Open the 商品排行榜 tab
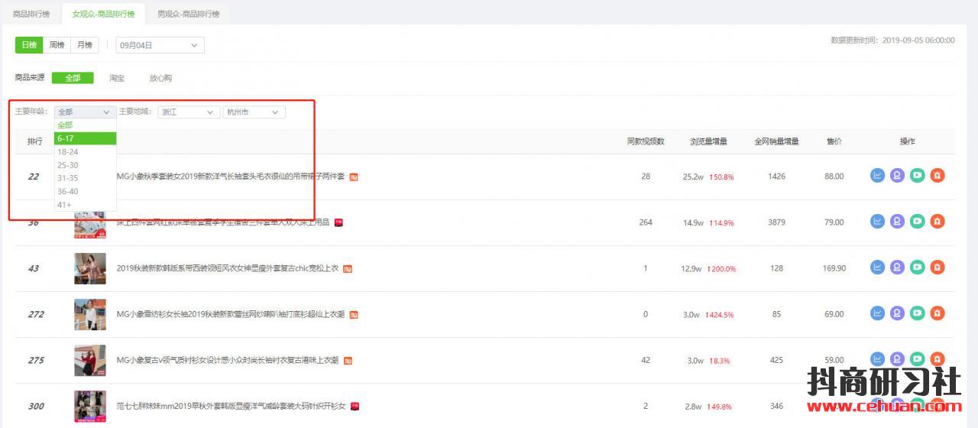The image size is (978, 428). pos(31,14)
